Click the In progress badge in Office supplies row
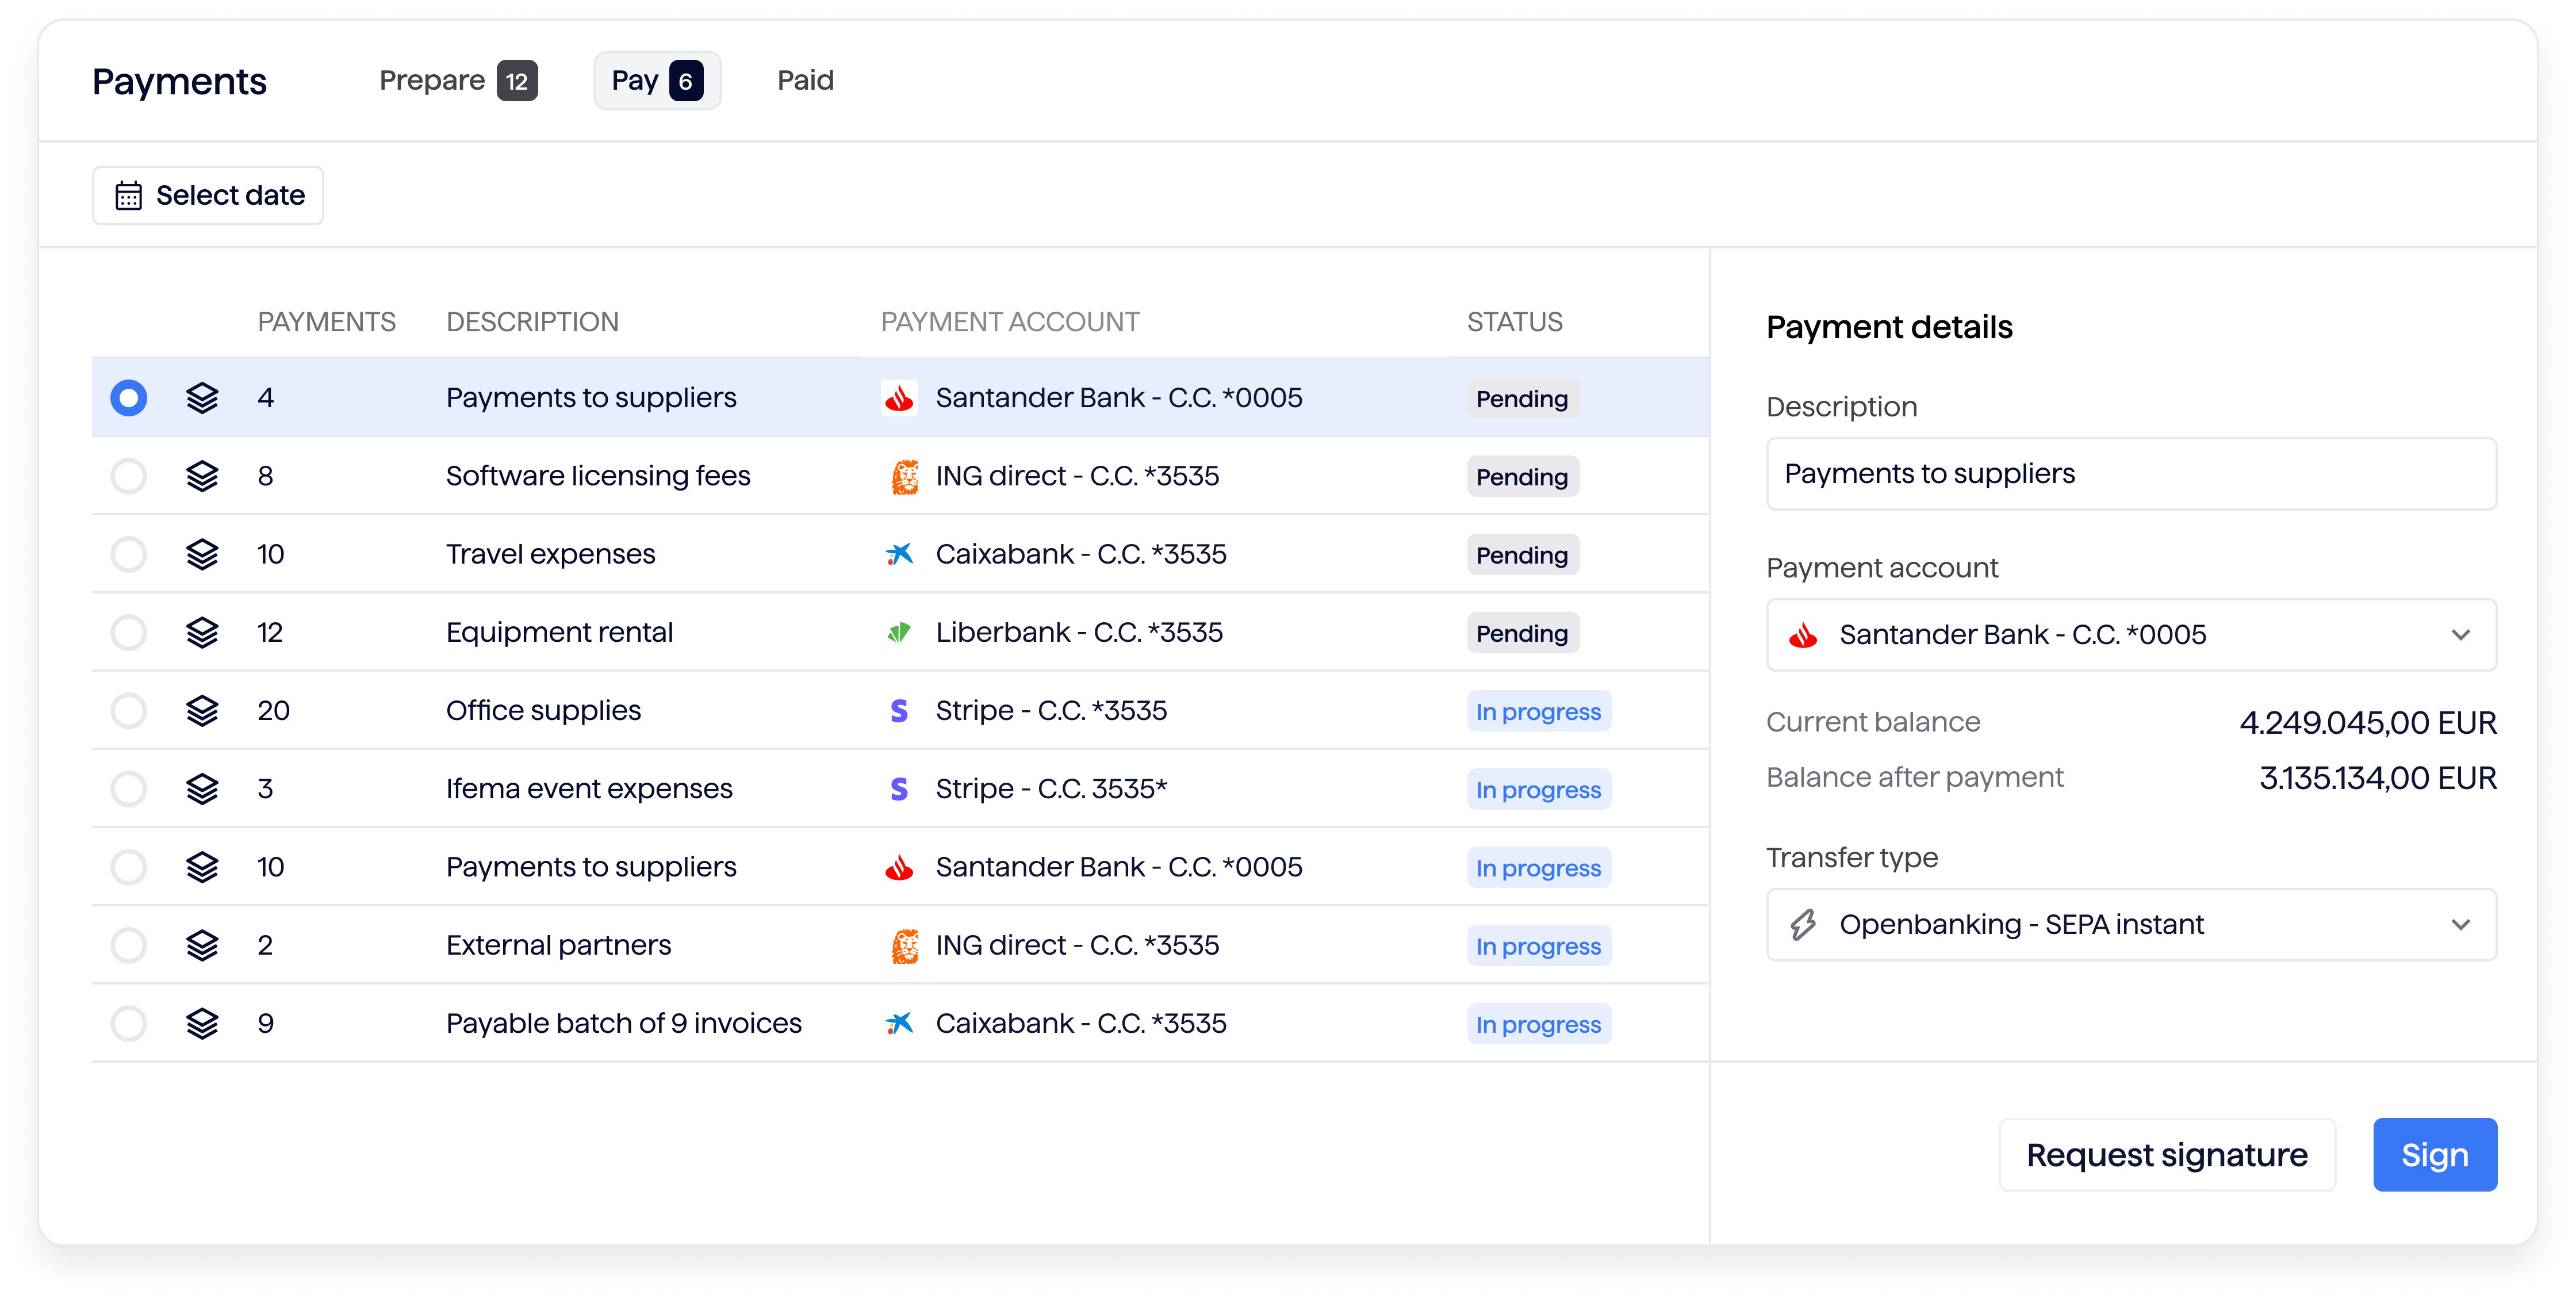This screenshot has height=1302, width=2576. 1538,711
